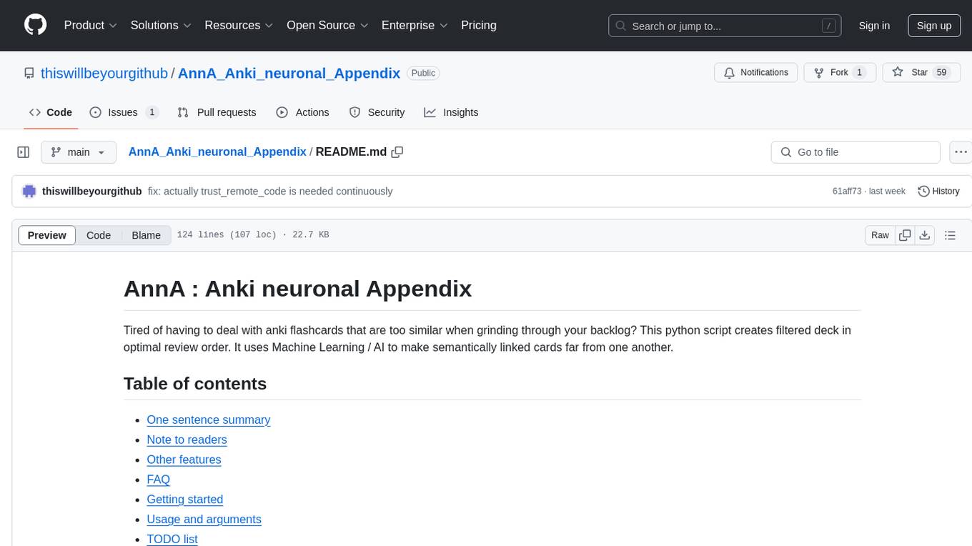Viewport: 972px width, 546px height.
Task: Click the Public visibility label
Action: point(423,73)
